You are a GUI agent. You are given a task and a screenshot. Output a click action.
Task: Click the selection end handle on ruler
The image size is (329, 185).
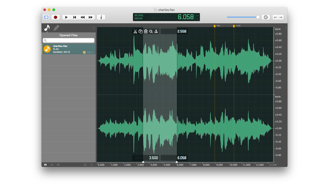coord(177,162)
